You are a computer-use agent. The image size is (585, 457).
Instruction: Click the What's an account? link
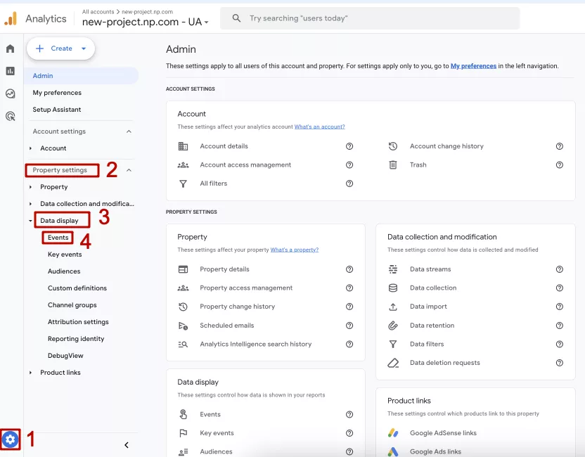click(320, 127)
